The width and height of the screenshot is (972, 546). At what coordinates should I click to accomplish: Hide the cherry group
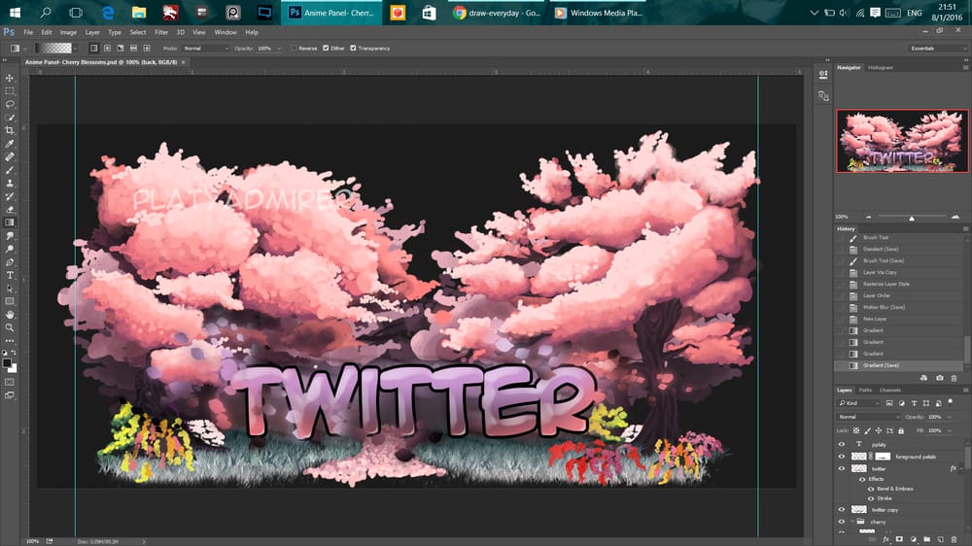click(841, 522)
